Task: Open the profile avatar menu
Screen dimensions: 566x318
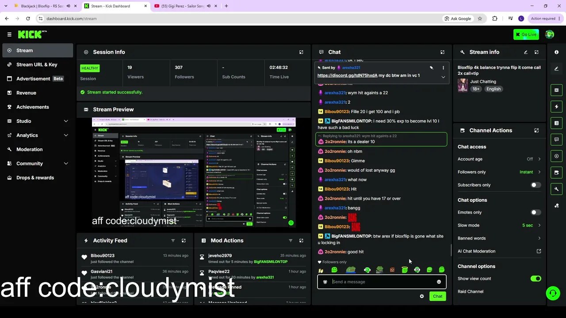Action: [x=550, y=34]
